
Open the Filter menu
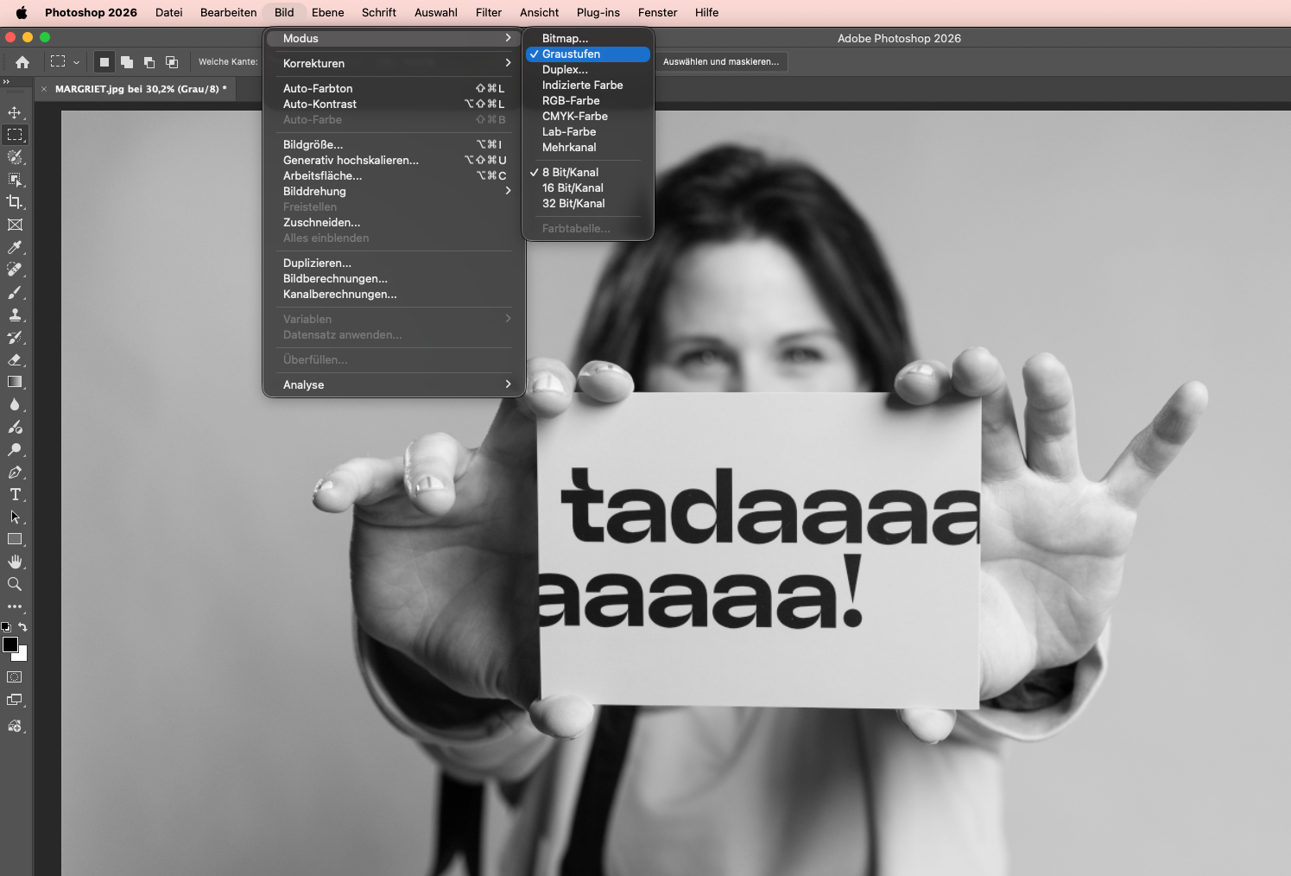point(488,13)
